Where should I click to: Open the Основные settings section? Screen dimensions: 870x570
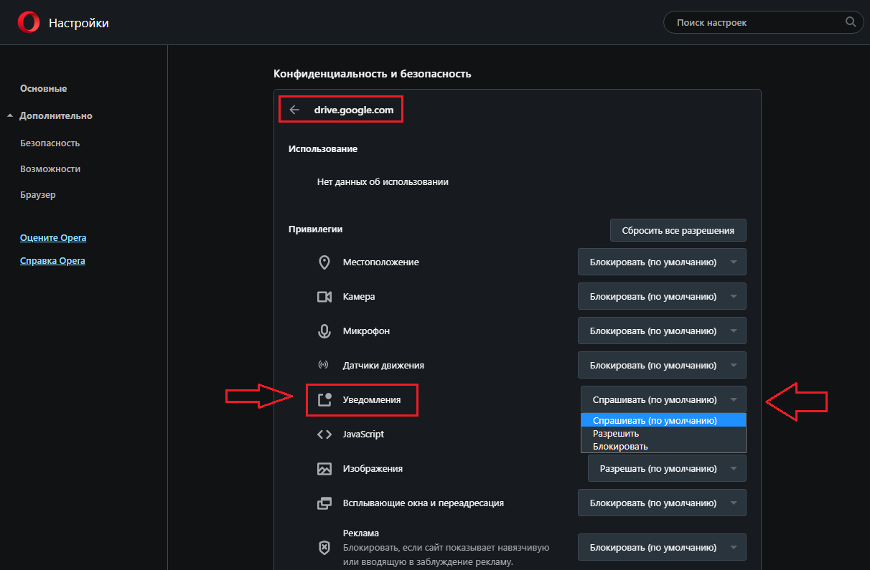tap(44, 89)
